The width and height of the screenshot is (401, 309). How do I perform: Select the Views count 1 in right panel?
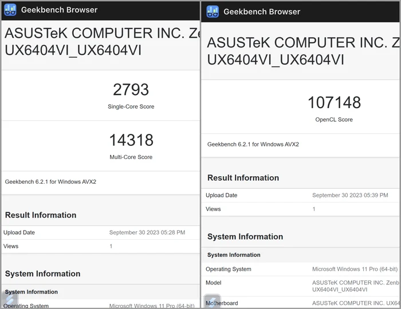click(x=314, y=209)
